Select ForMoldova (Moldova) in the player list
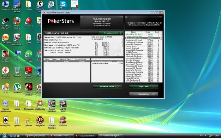This screenshot has height=138, width=221. (x=142, y=42)
